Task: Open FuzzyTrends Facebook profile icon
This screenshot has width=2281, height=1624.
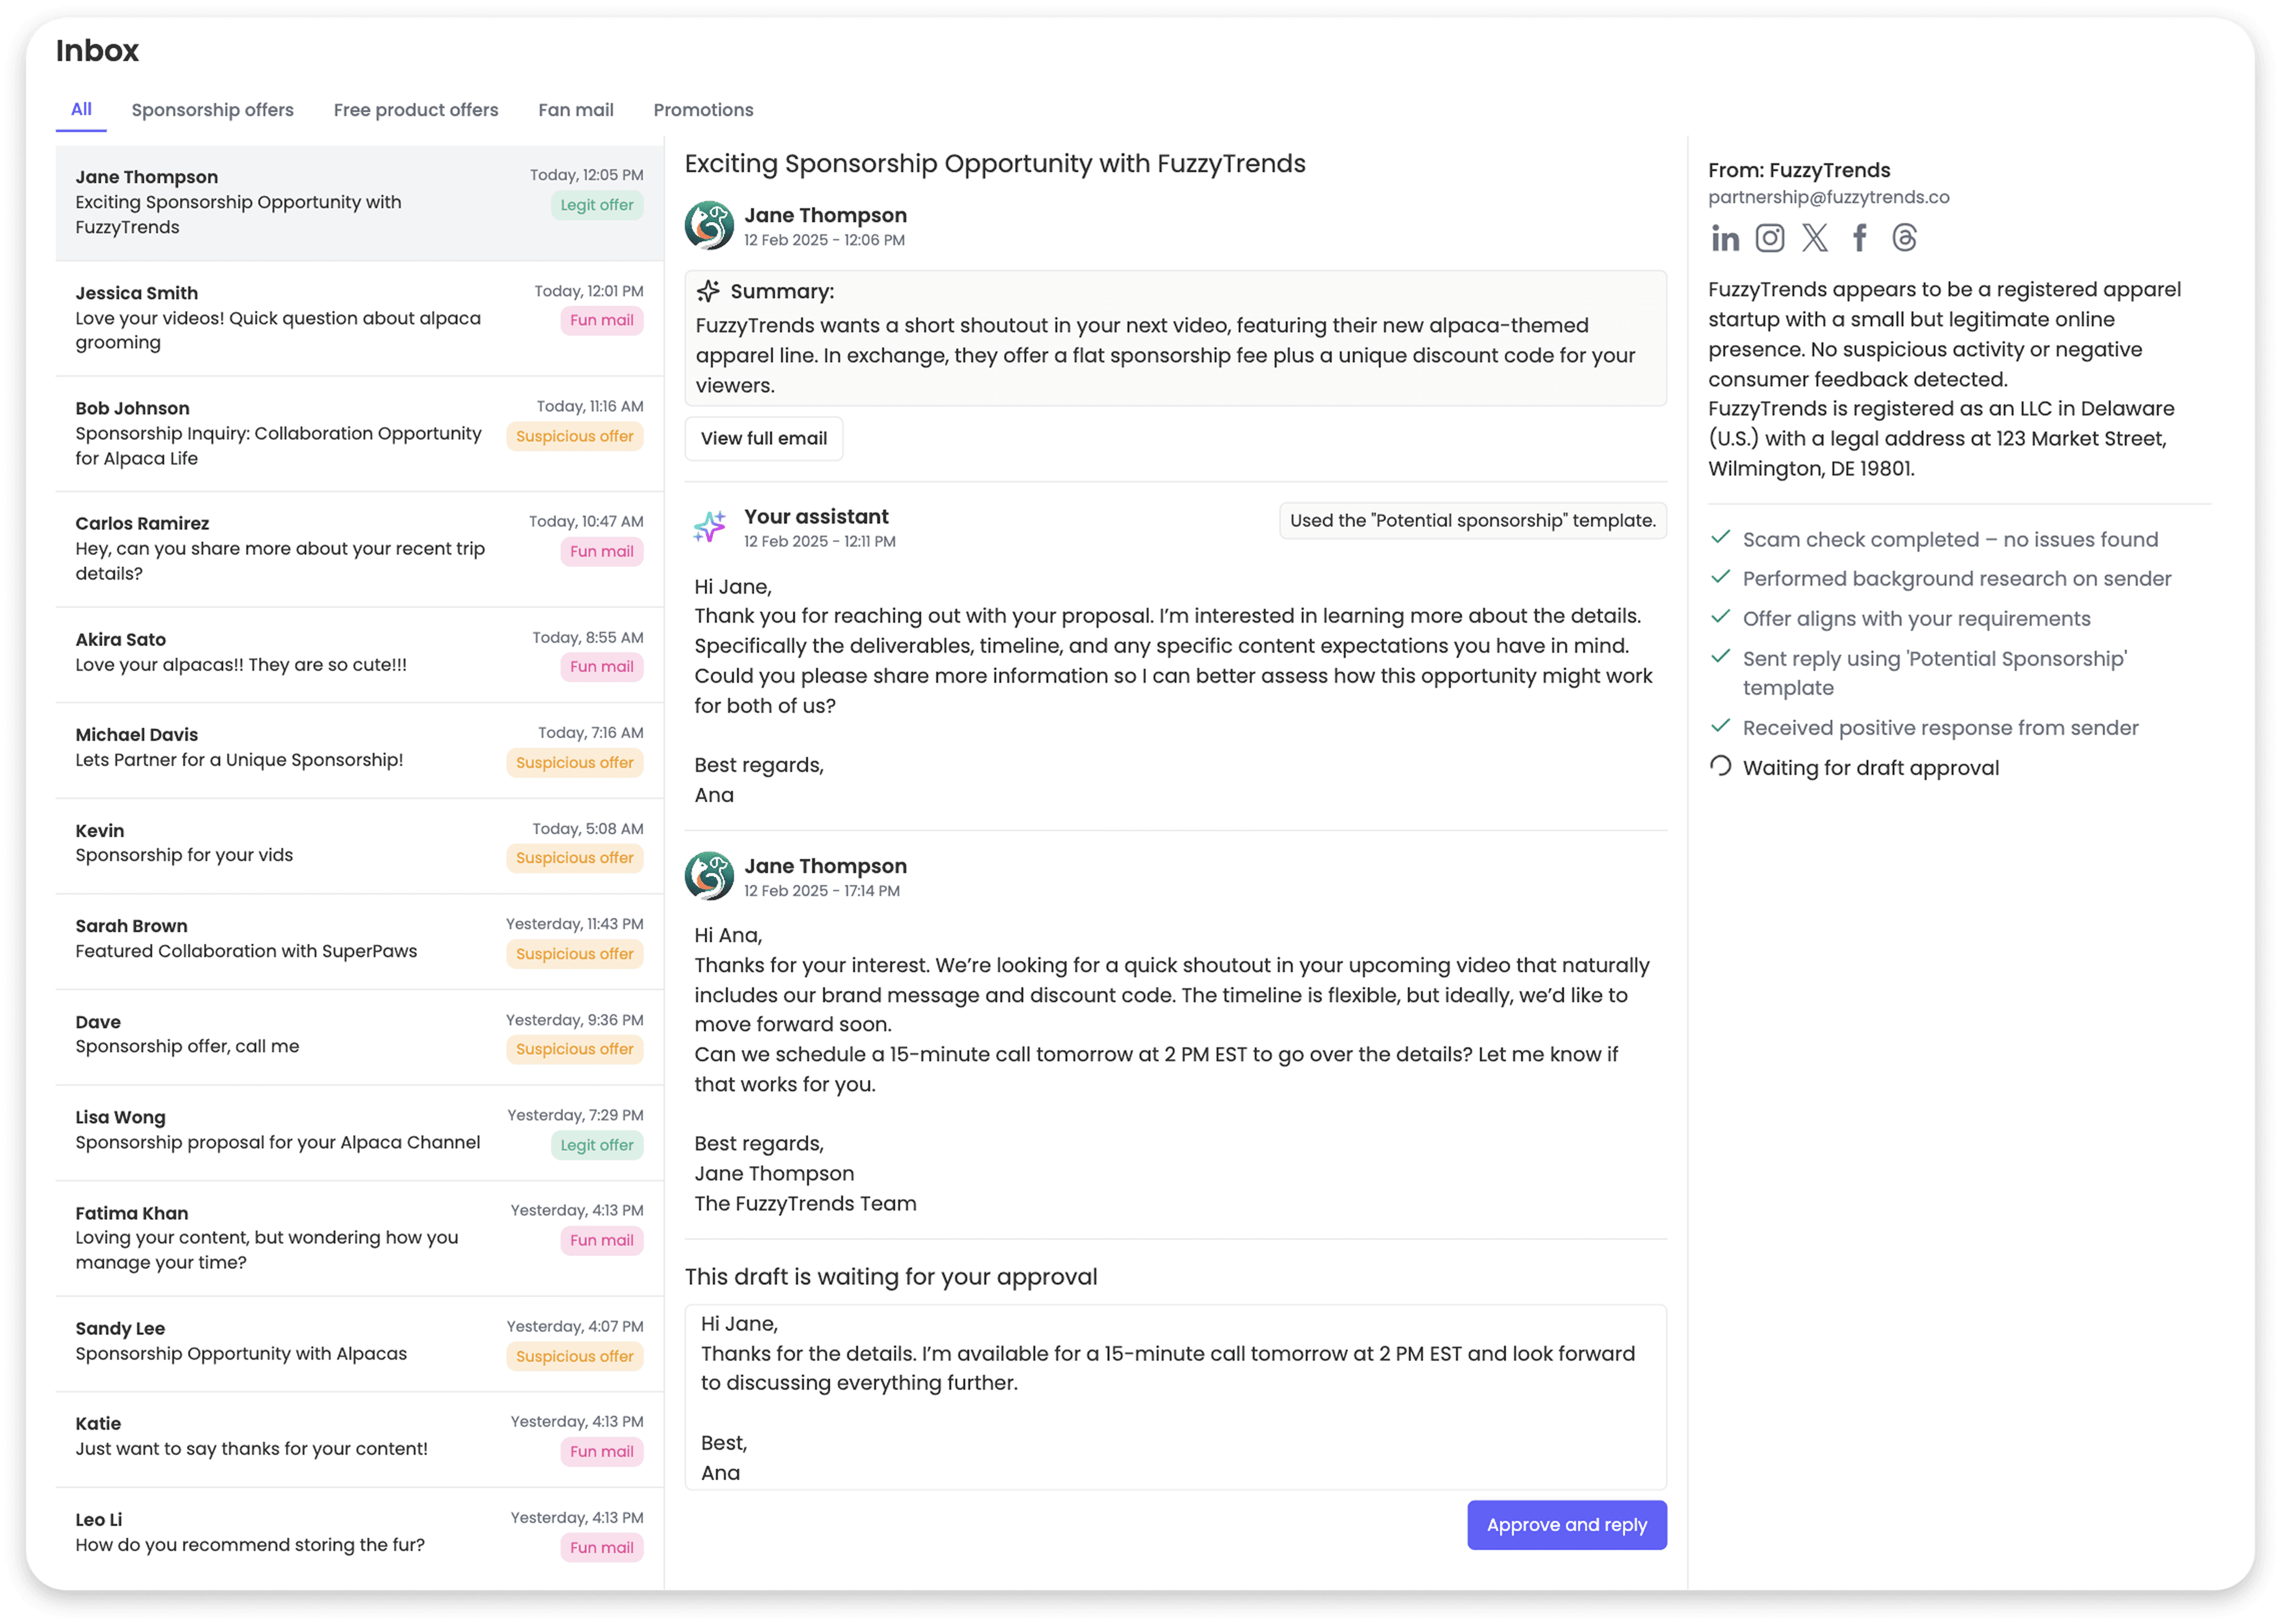Action: [x=1859, y=238]
